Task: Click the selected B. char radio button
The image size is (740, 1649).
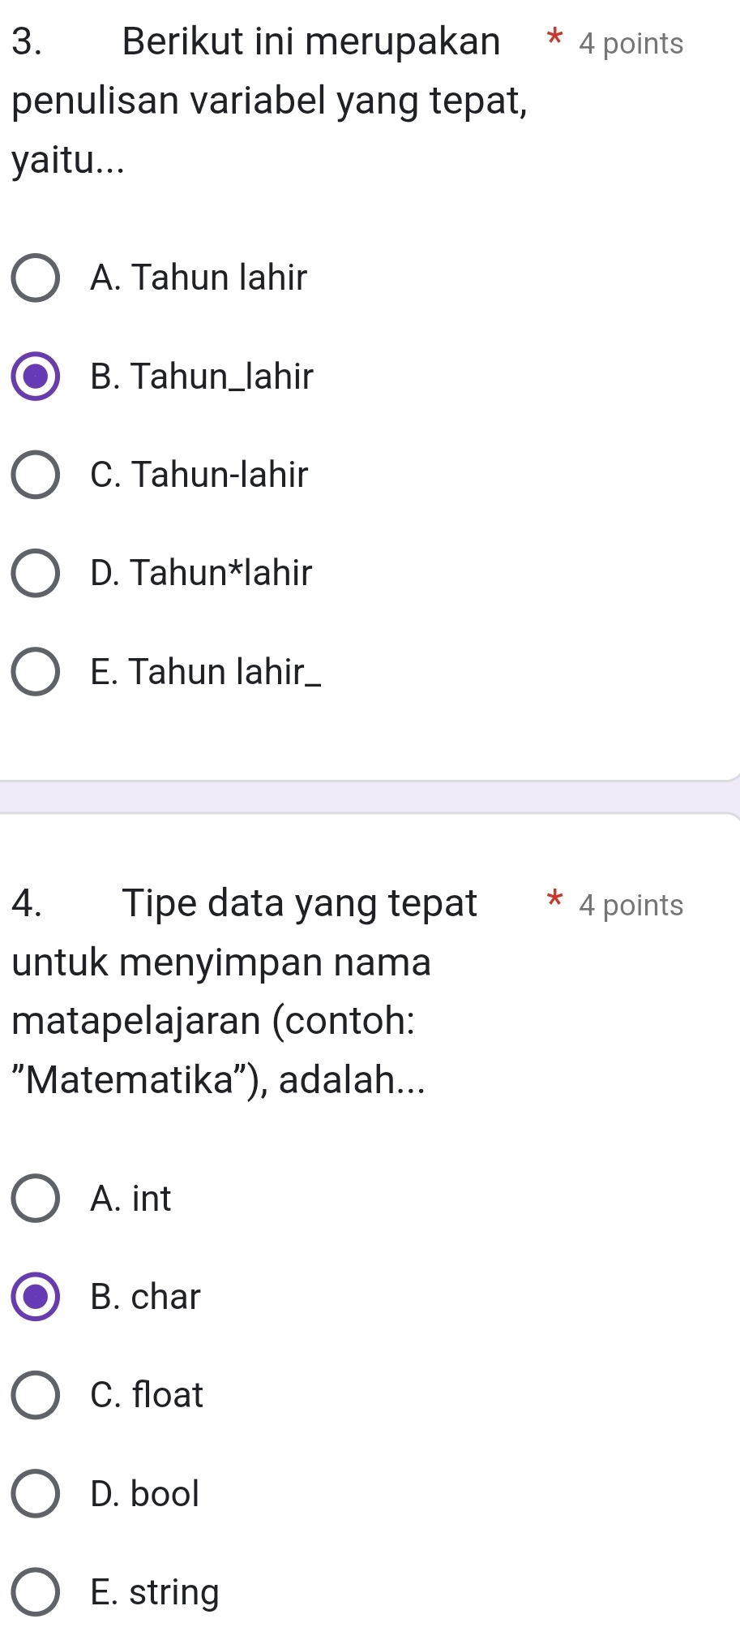Action: click(x=35, y=1297)
